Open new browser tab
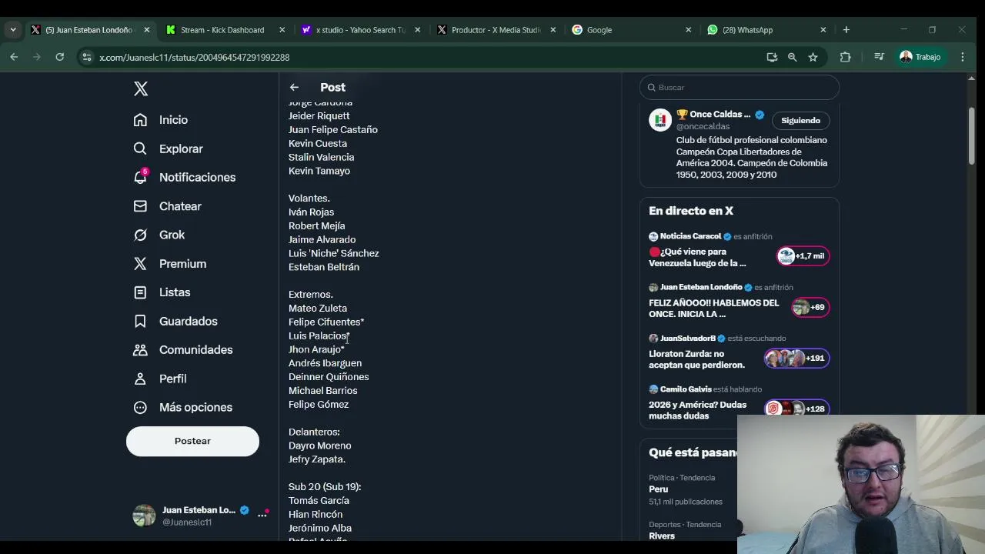The image size is (985, 554). click(x=846, y=30)
